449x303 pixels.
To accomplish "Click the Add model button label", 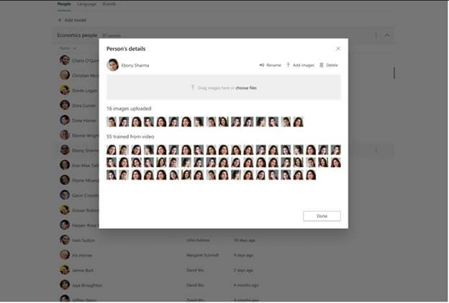I will click(75, 20).
